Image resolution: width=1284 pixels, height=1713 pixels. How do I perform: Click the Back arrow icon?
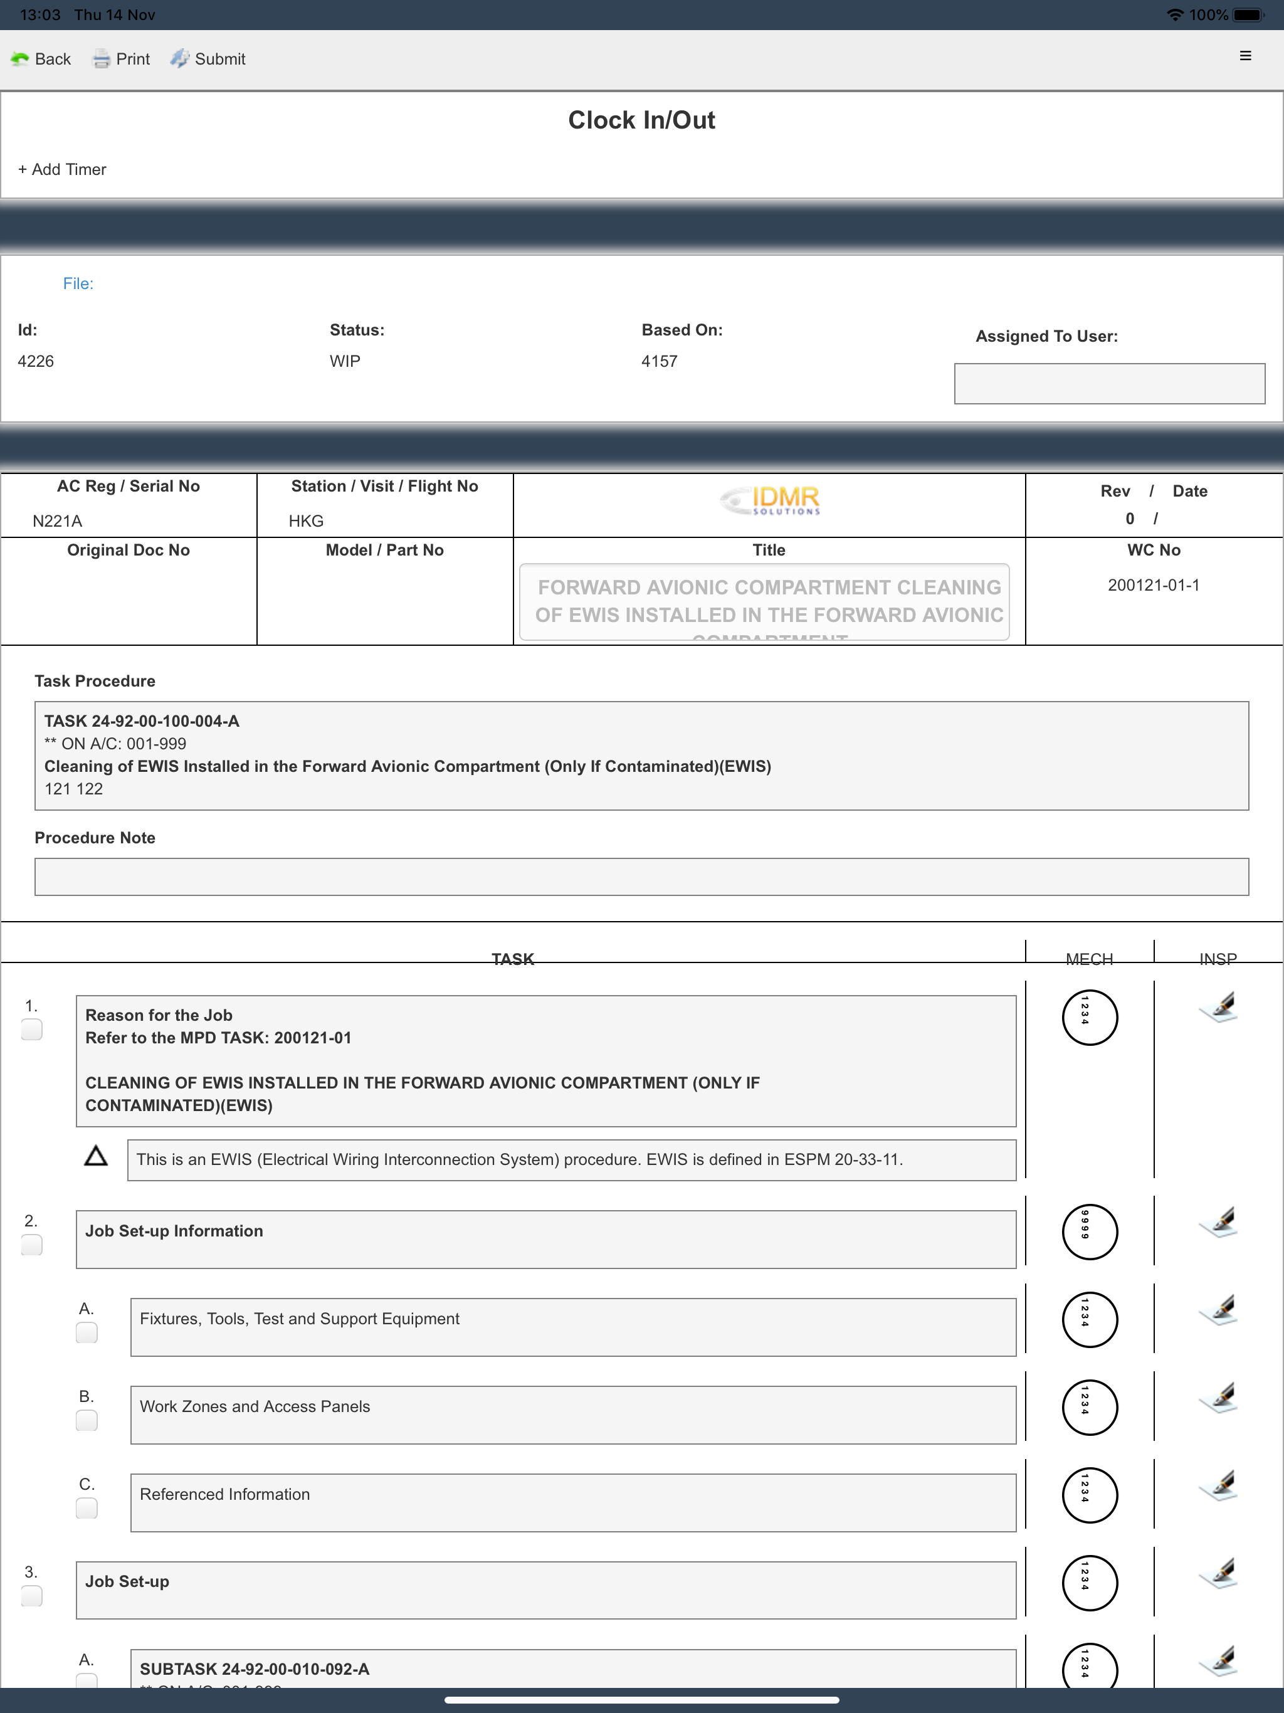pyautogui.click(x=19, y=59)
